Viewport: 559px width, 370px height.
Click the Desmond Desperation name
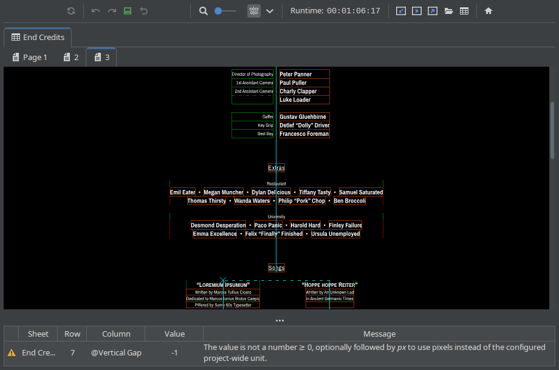[x=218, y=225]
